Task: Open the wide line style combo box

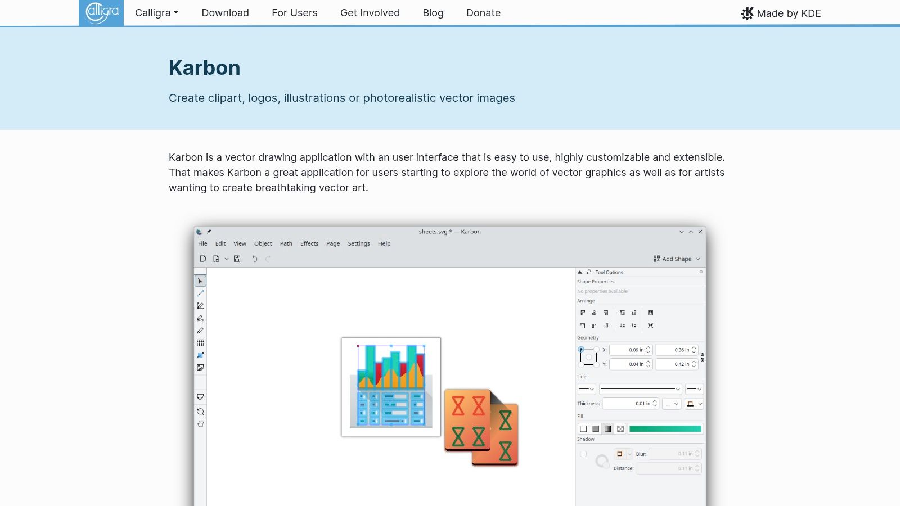Action: (640, 389)
